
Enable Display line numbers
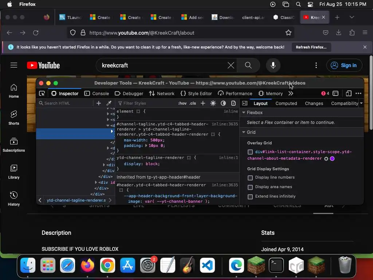[x=250, y=178]
